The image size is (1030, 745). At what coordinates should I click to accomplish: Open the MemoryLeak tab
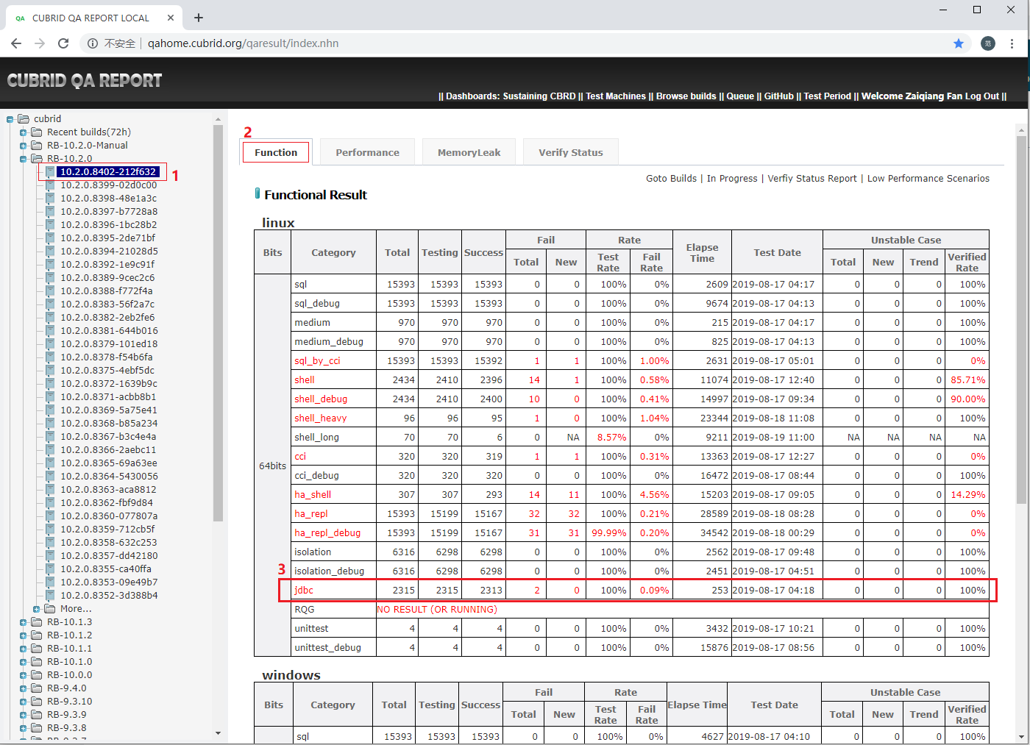(469, 152)
